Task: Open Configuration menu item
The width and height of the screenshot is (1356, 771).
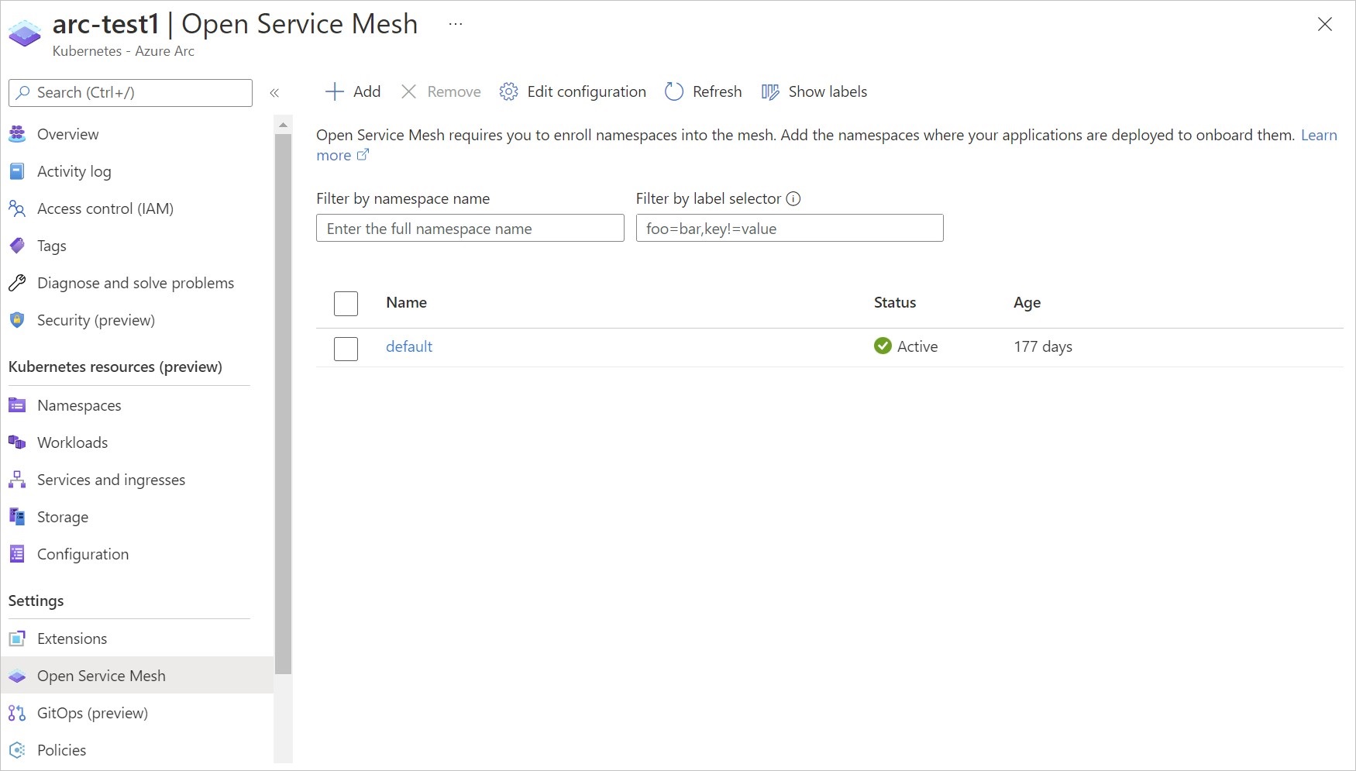Action: (x=83, y=554)
